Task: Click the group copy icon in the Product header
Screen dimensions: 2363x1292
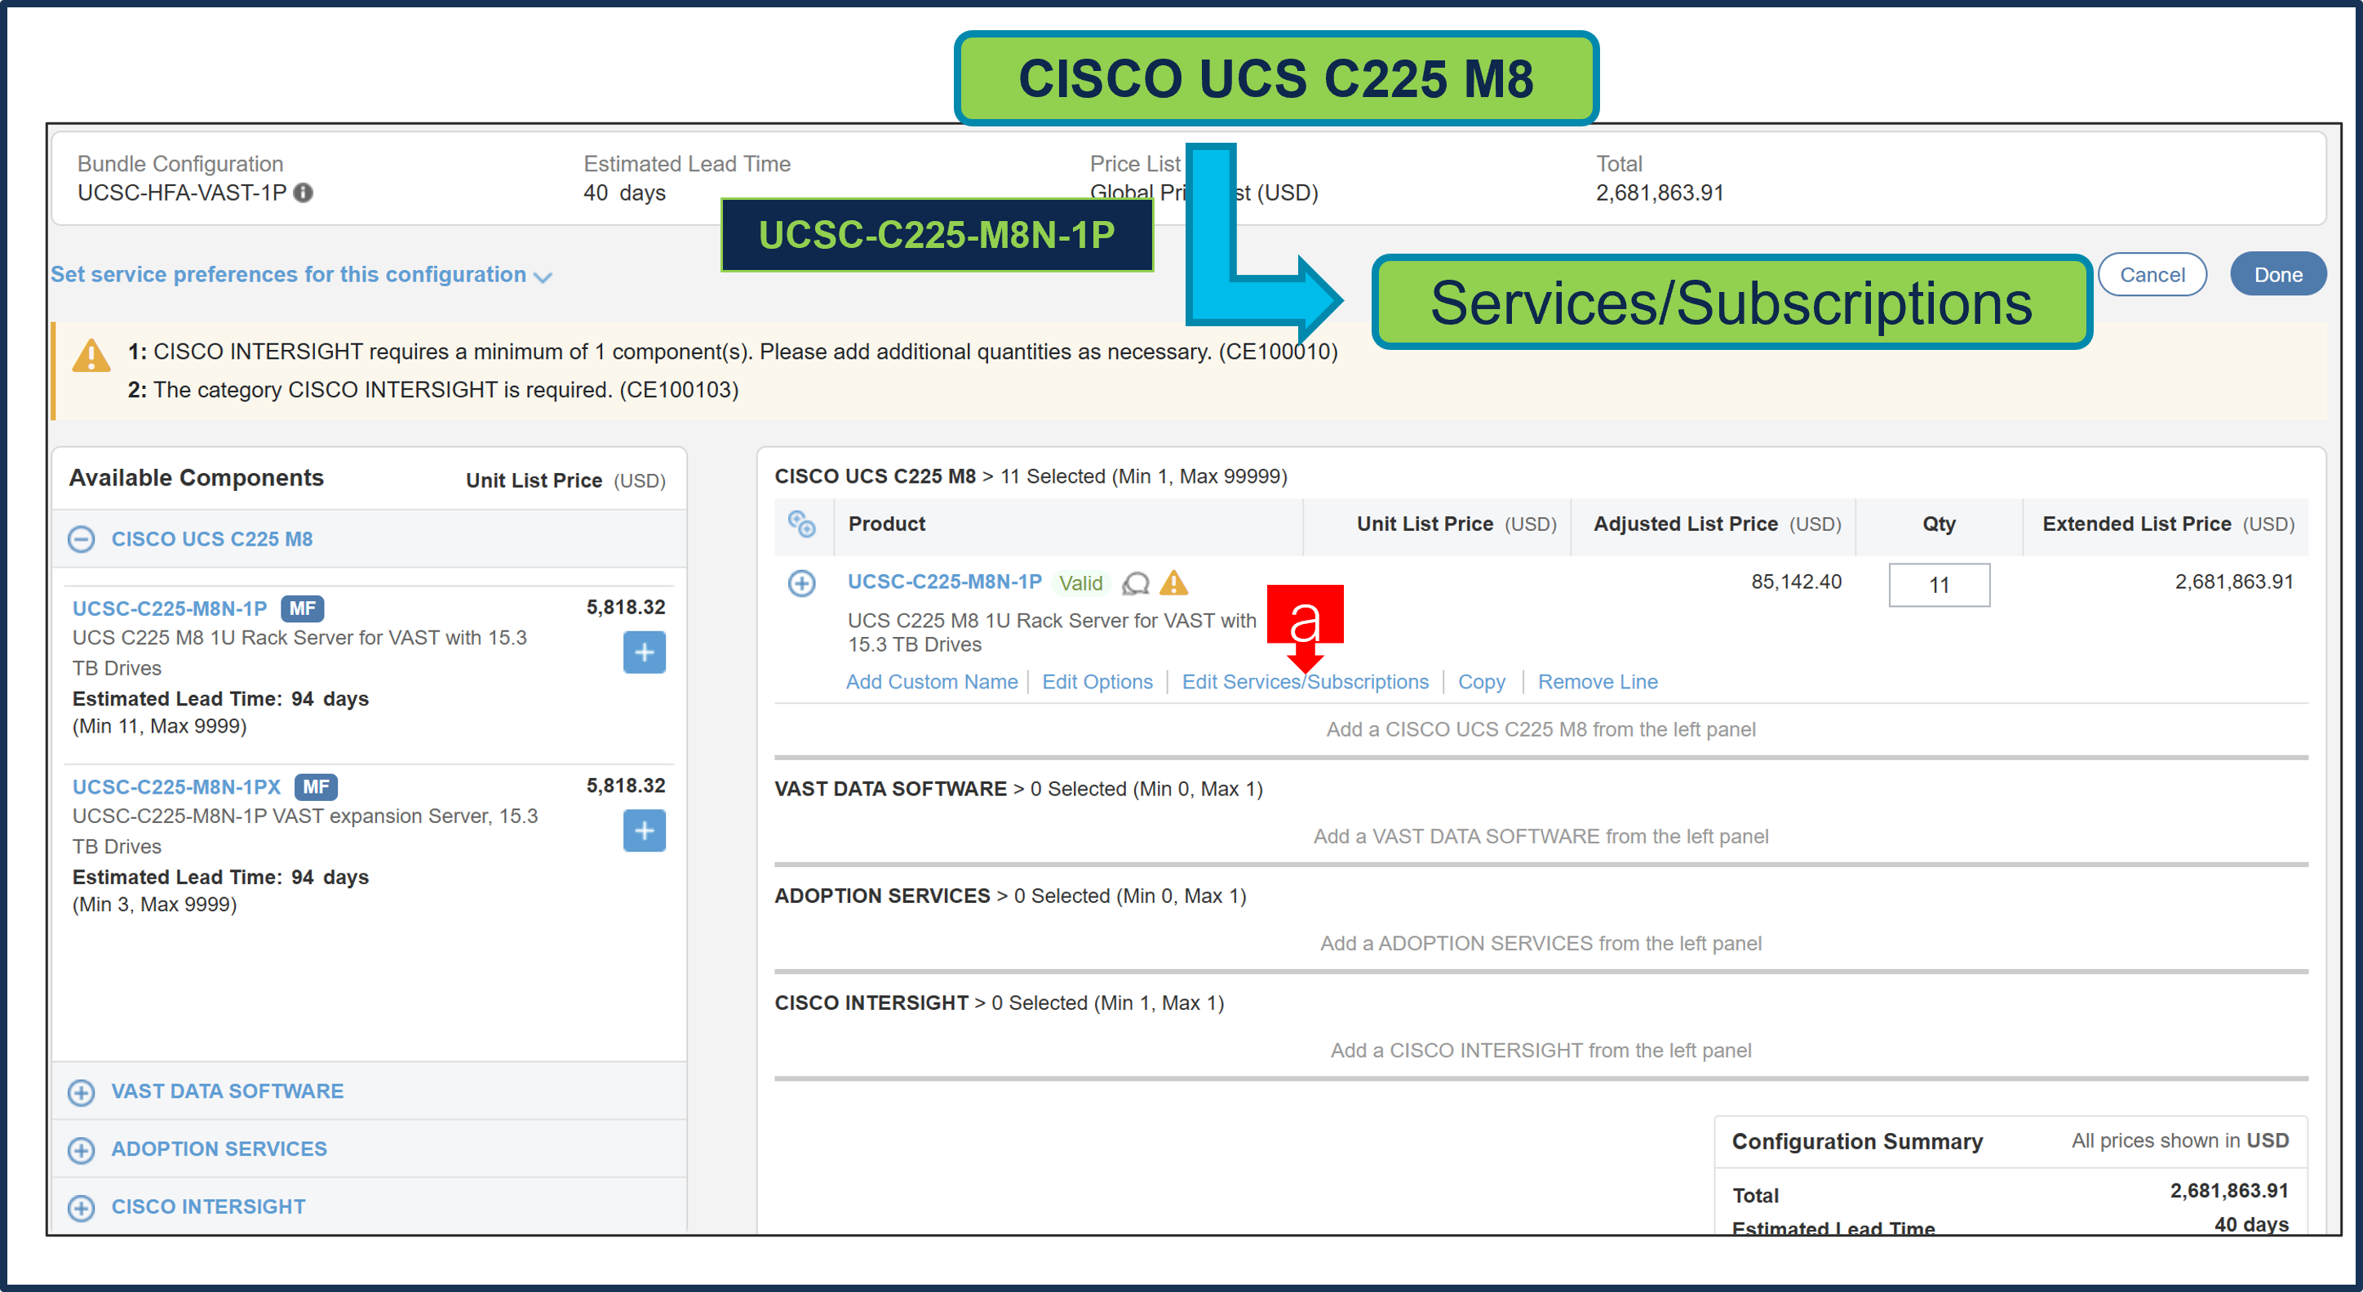Action: pos(803,525)
